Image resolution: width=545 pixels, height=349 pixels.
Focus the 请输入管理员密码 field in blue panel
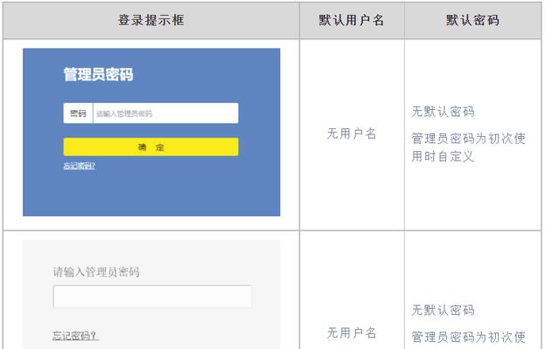pos(166,113)
